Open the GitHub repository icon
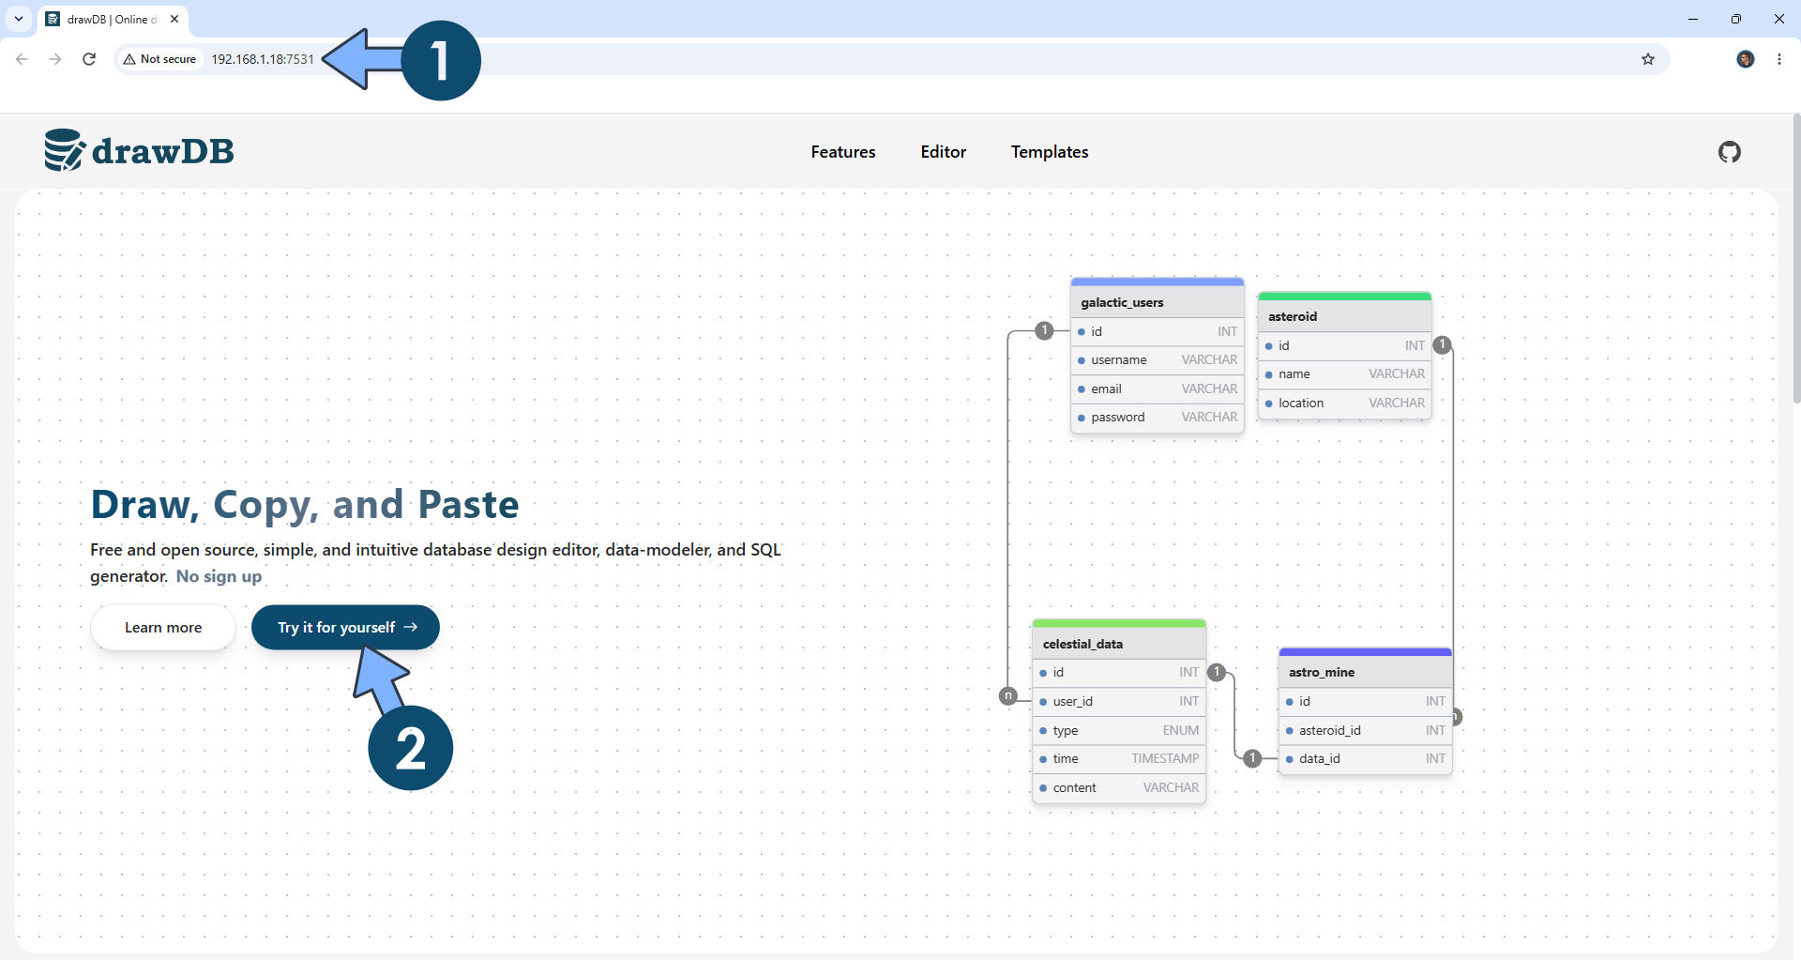 (x=1729, y=152)
